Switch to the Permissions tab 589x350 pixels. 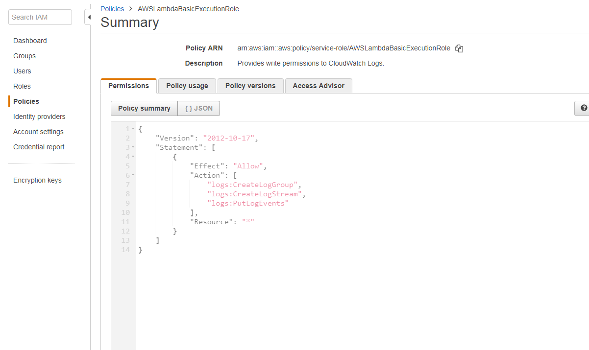coord(128,86)
